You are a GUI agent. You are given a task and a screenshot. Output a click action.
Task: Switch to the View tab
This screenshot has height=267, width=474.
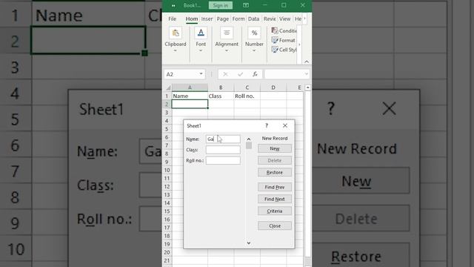point(284,19)
